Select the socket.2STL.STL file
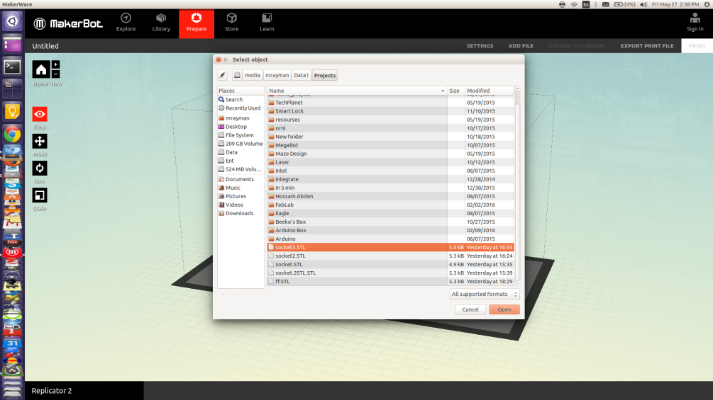The height and width of the screenshot is (400, 713). (x=391, y=273)
